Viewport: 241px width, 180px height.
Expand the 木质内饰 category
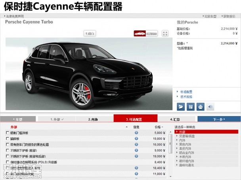[x=206, y=157]
